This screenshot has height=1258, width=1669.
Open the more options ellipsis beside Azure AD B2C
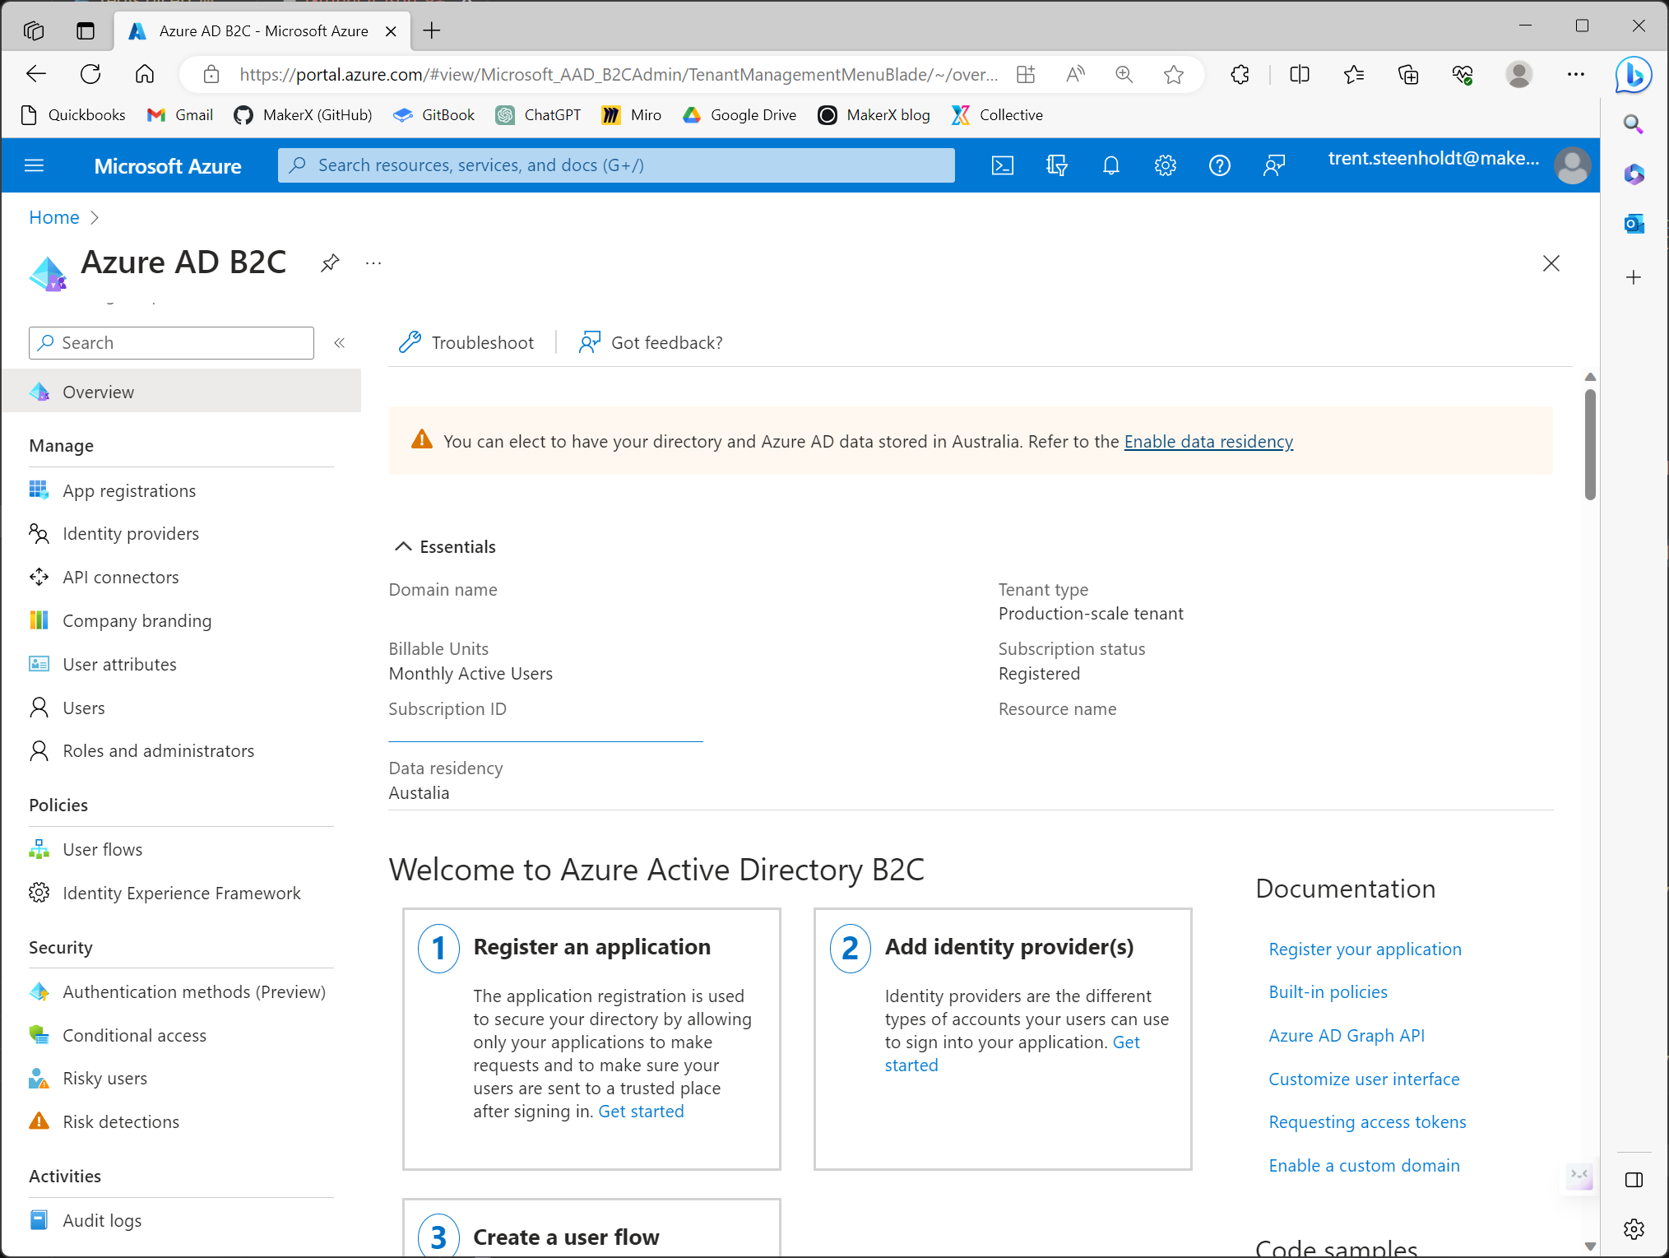(373, 262)
